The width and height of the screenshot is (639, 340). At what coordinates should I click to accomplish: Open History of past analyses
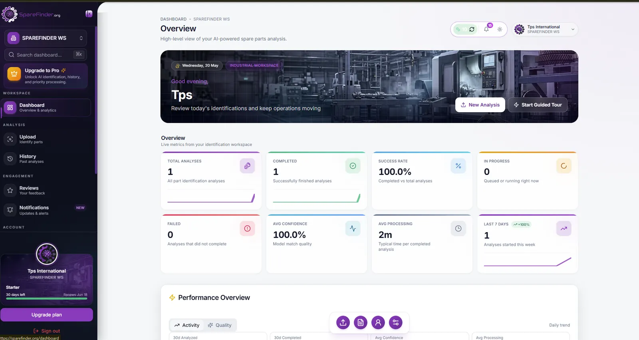(x=47, y=159)
